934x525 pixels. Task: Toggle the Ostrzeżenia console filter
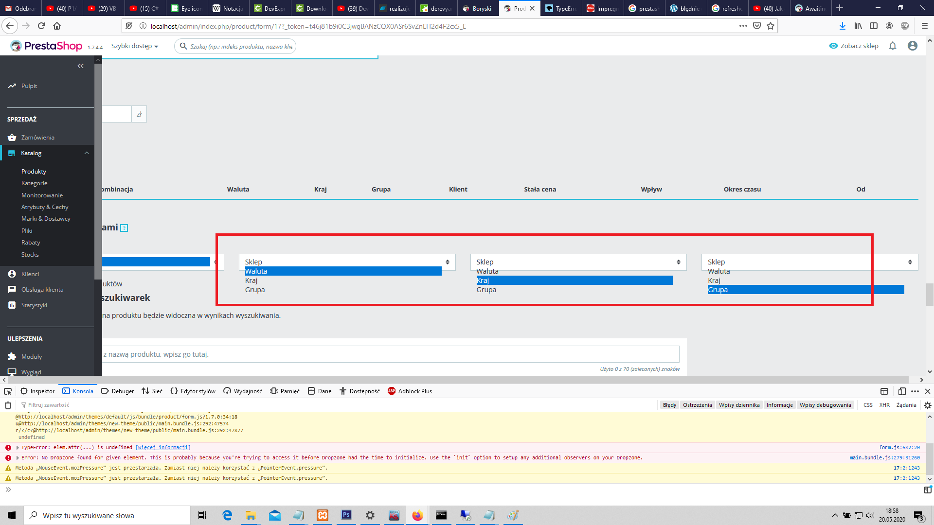click(x=697, y=405)
